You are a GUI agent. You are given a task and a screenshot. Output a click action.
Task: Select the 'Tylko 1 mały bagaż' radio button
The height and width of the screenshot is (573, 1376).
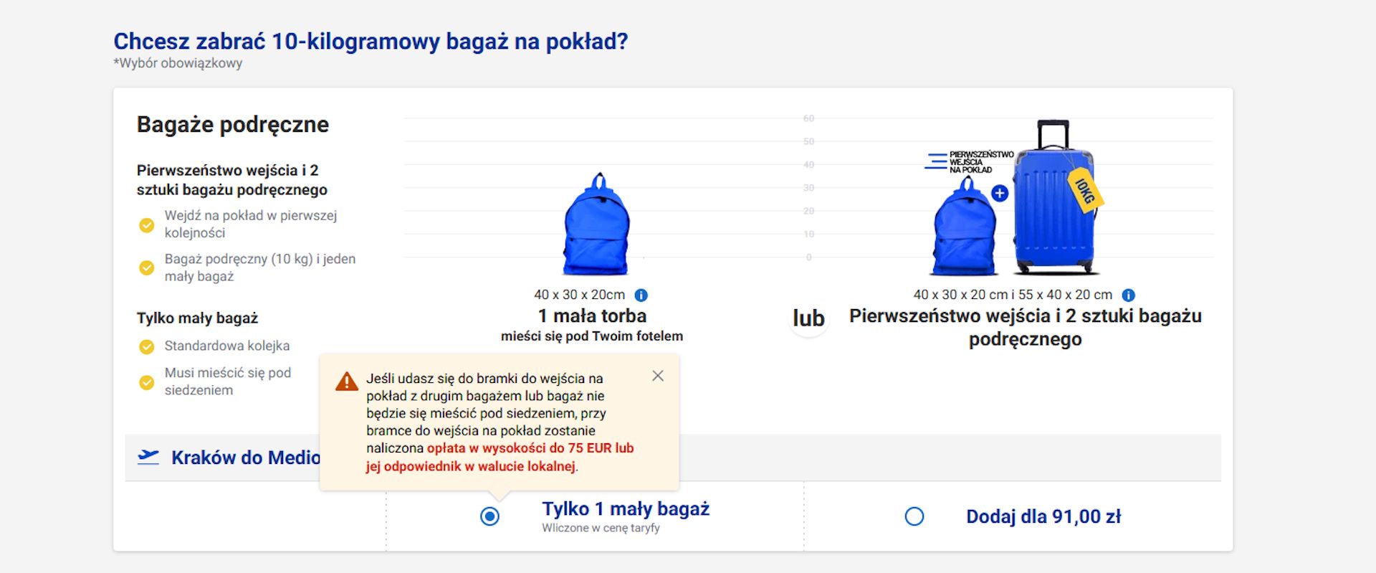(x=490, y=516)
